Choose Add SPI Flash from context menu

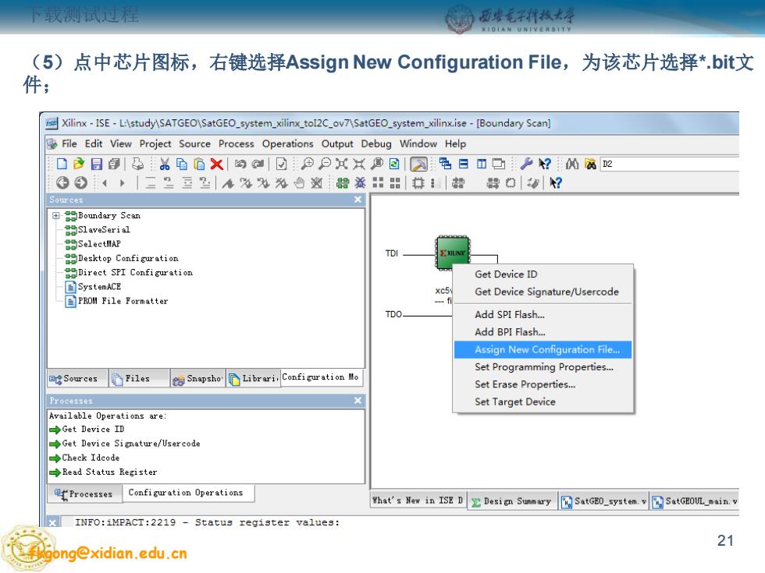543,314
